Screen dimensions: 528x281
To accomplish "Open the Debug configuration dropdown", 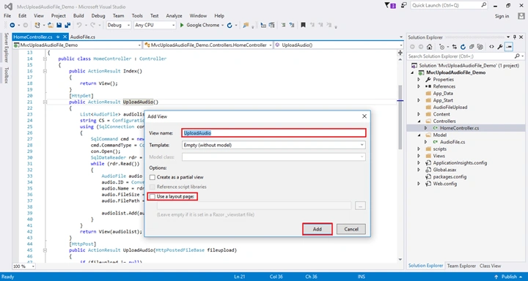I will (119, 25).
